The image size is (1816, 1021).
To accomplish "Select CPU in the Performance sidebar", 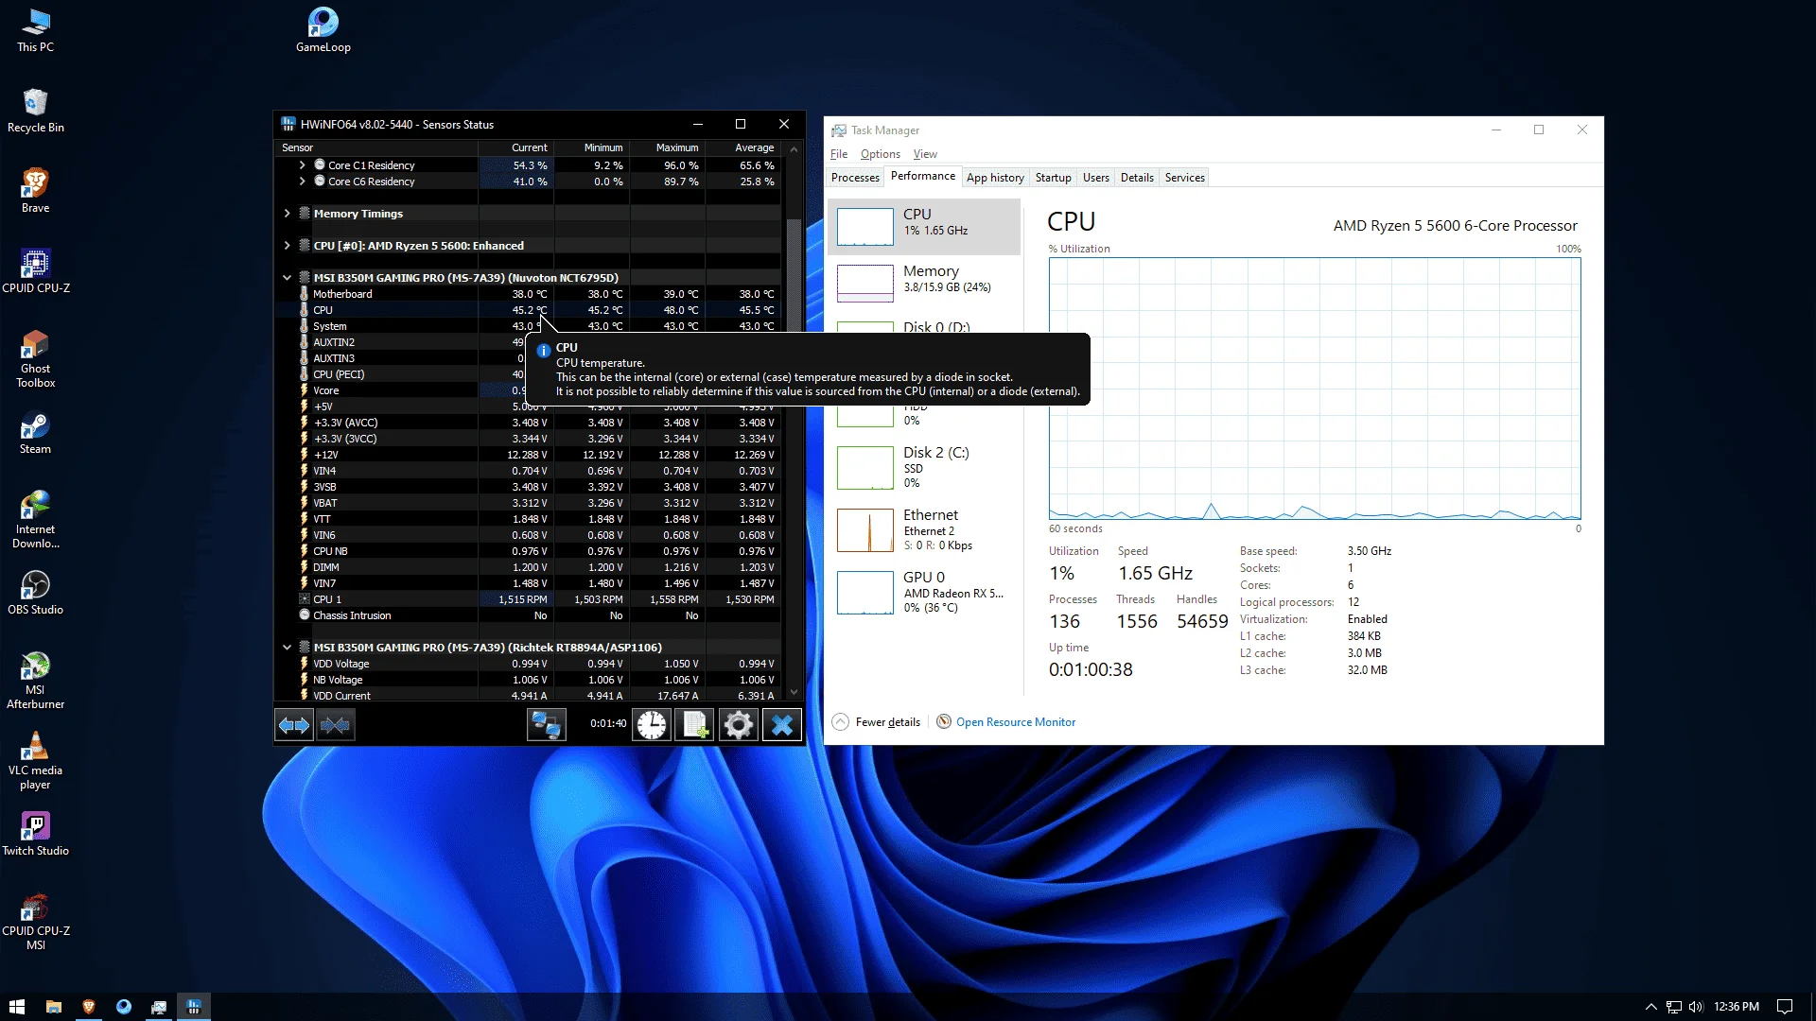I will [924, 227].
